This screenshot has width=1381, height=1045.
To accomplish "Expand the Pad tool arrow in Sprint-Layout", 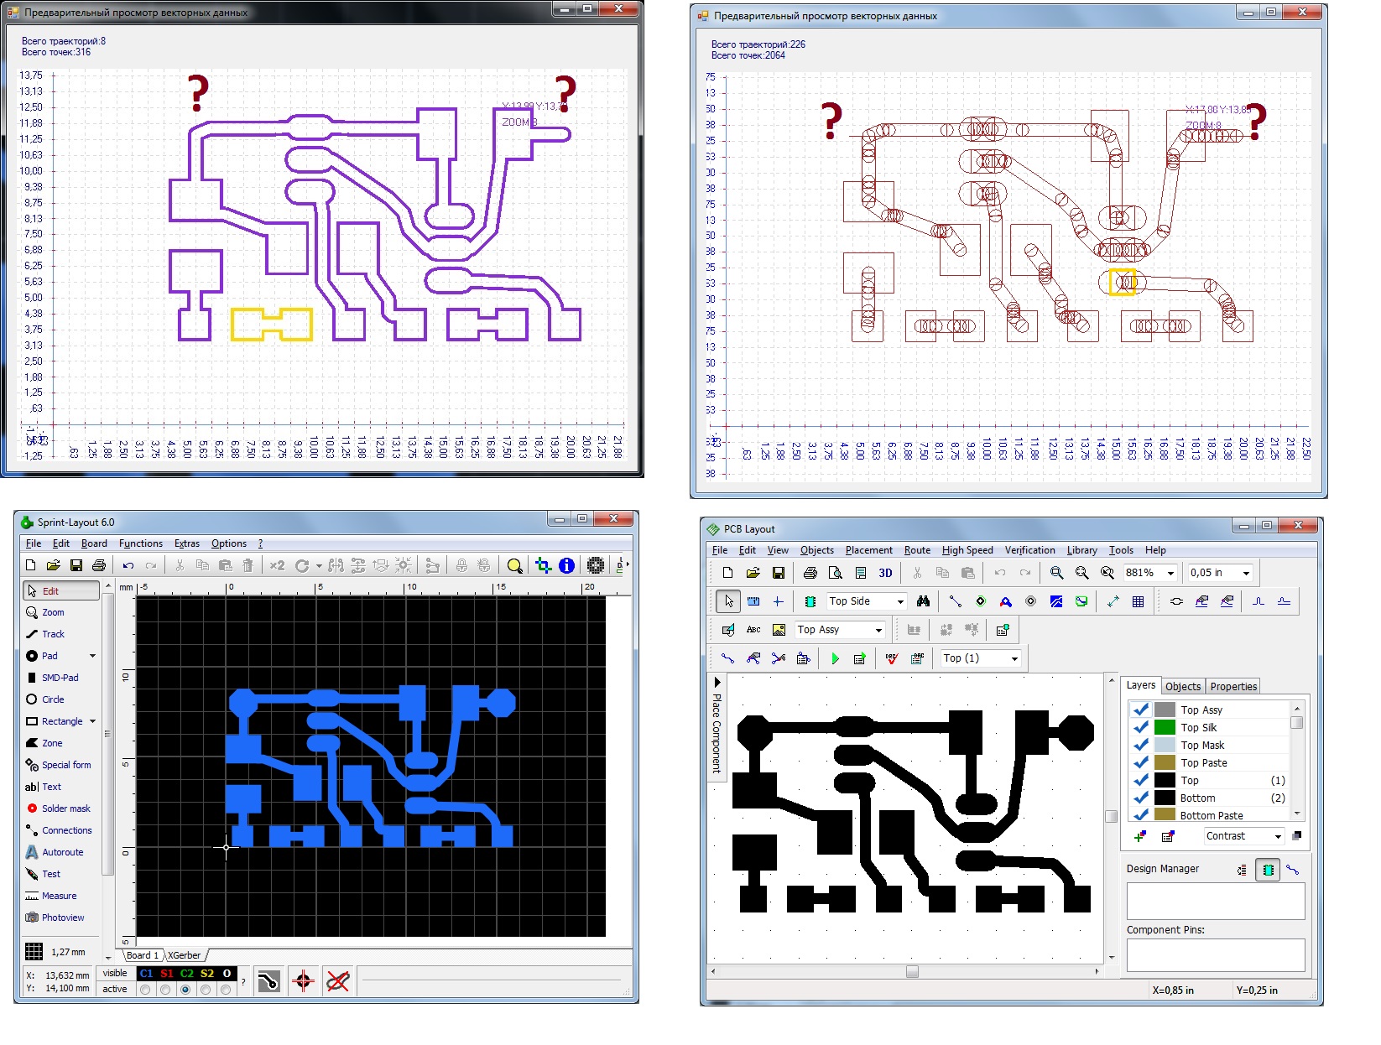I will click(92, 656).
